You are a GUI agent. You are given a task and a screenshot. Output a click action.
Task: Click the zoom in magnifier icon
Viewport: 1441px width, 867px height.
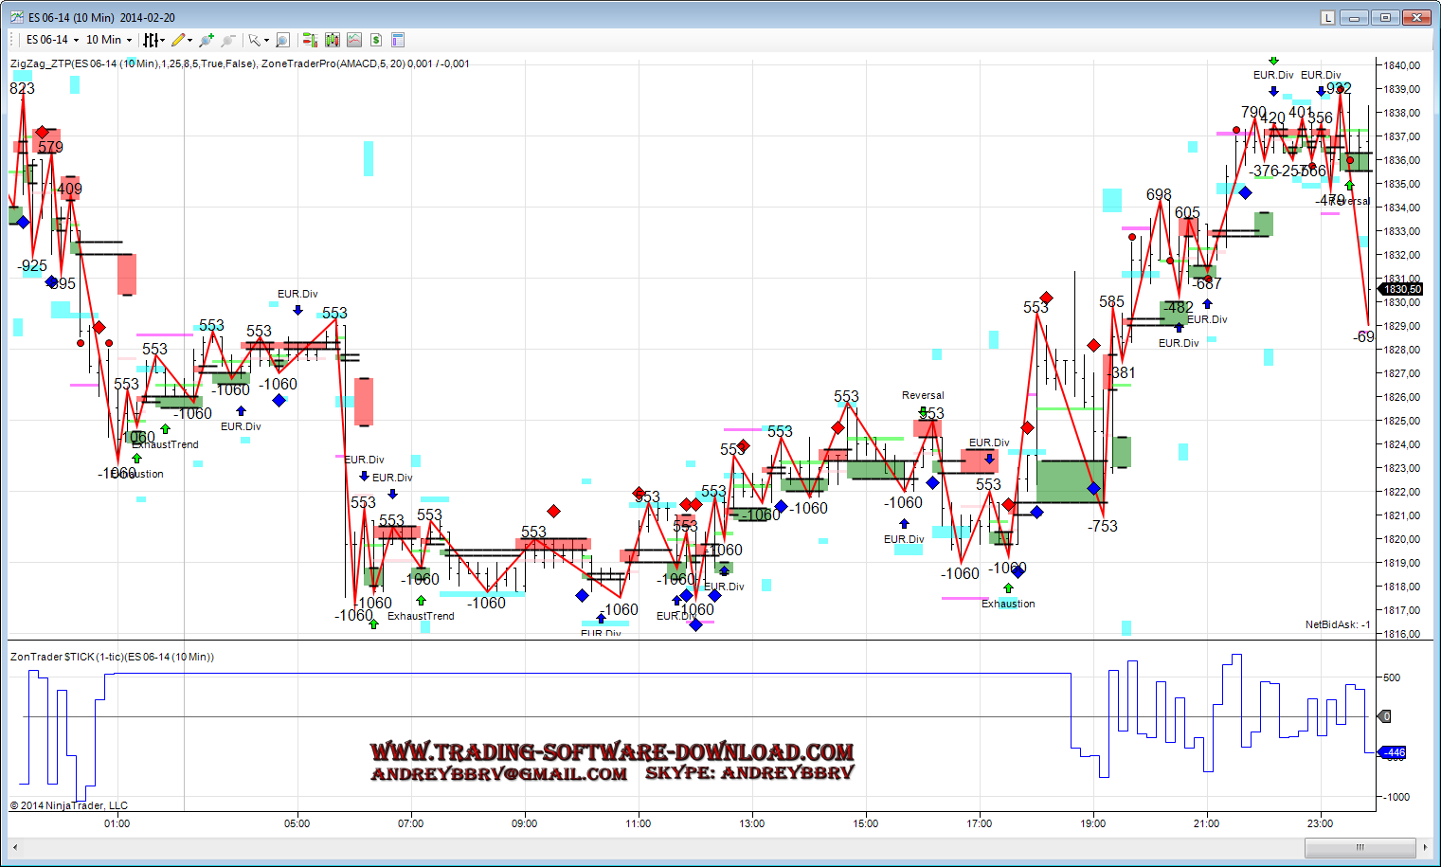click(x=207, y=40)
